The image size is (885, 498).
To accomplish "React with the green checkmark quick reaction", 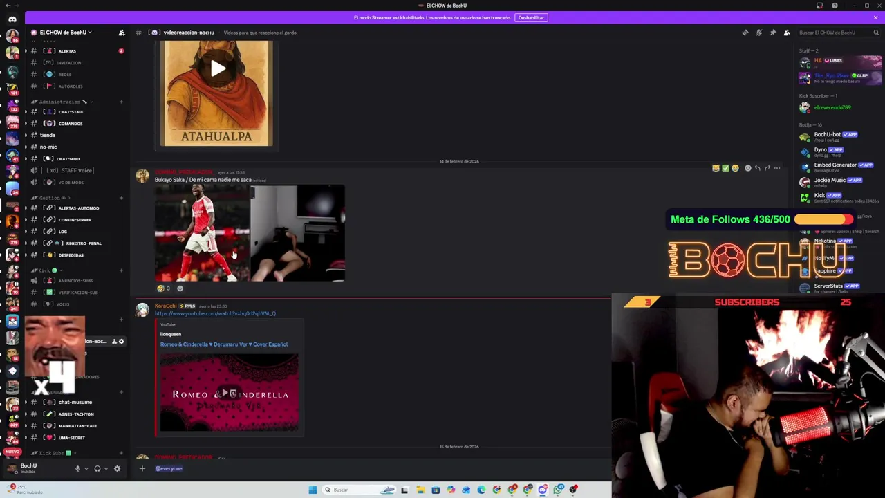I will pos(725,168).
